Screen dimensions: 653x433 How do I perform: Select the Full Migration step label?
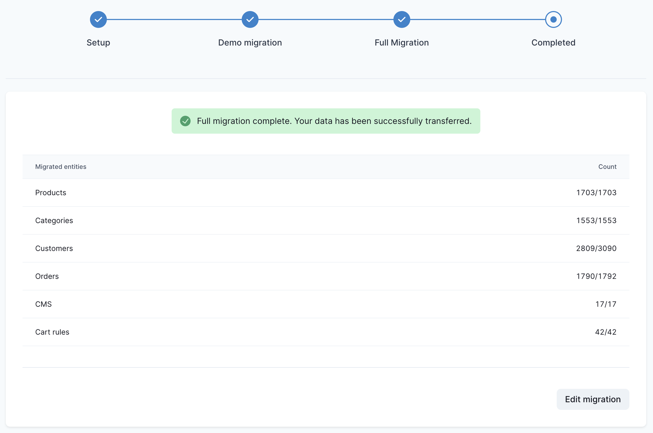[x=402, y=43]
